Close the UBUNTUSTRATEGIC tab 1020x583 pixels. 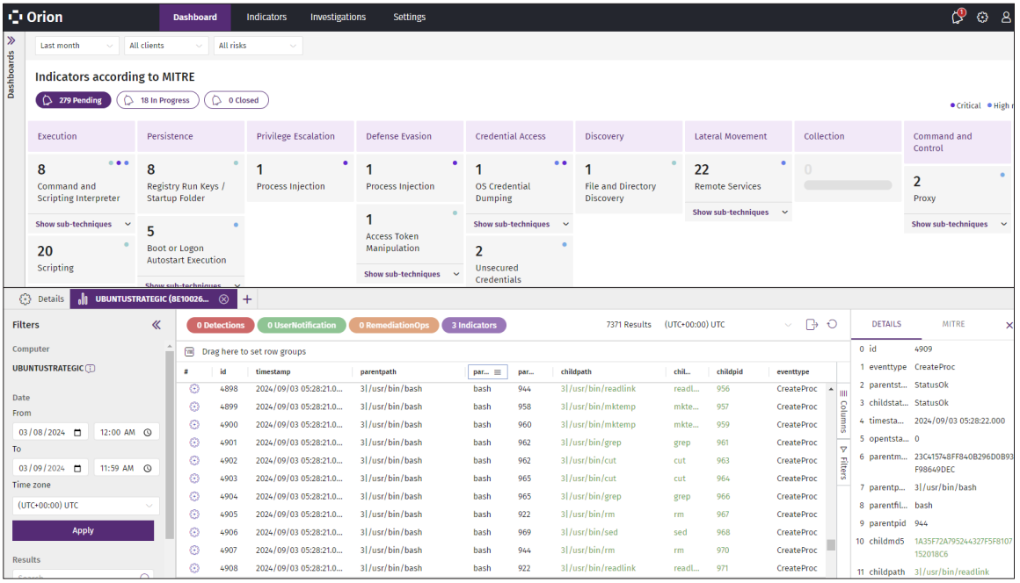[x=223, y=299]
